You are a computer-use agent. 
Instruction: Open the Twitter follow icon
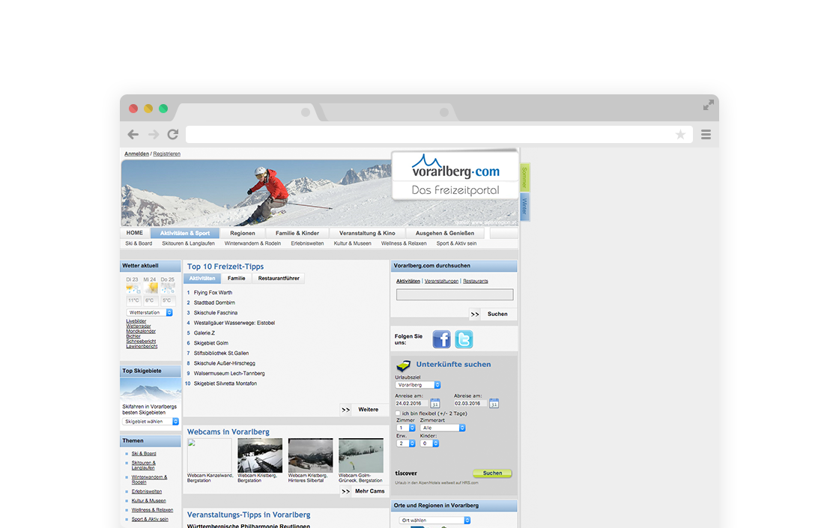click(464, 339)
